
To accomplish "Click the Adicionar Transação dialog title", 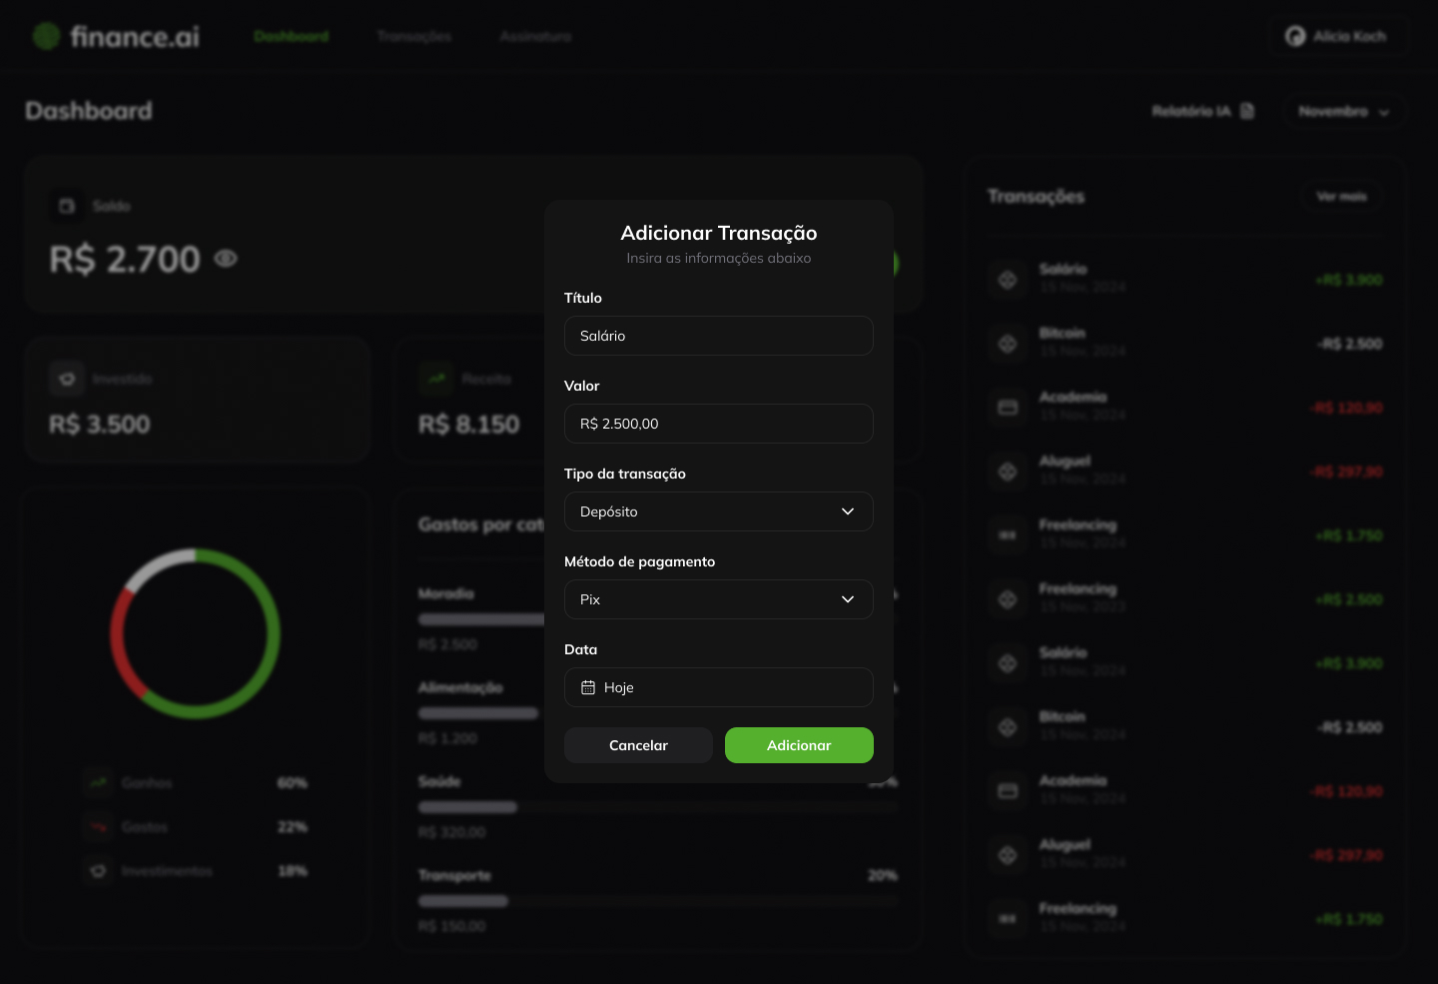I will [719, 233].
